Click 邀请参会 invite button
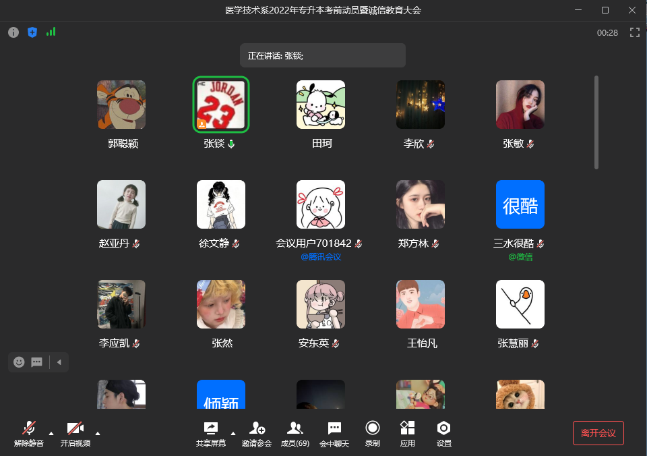 257,433
